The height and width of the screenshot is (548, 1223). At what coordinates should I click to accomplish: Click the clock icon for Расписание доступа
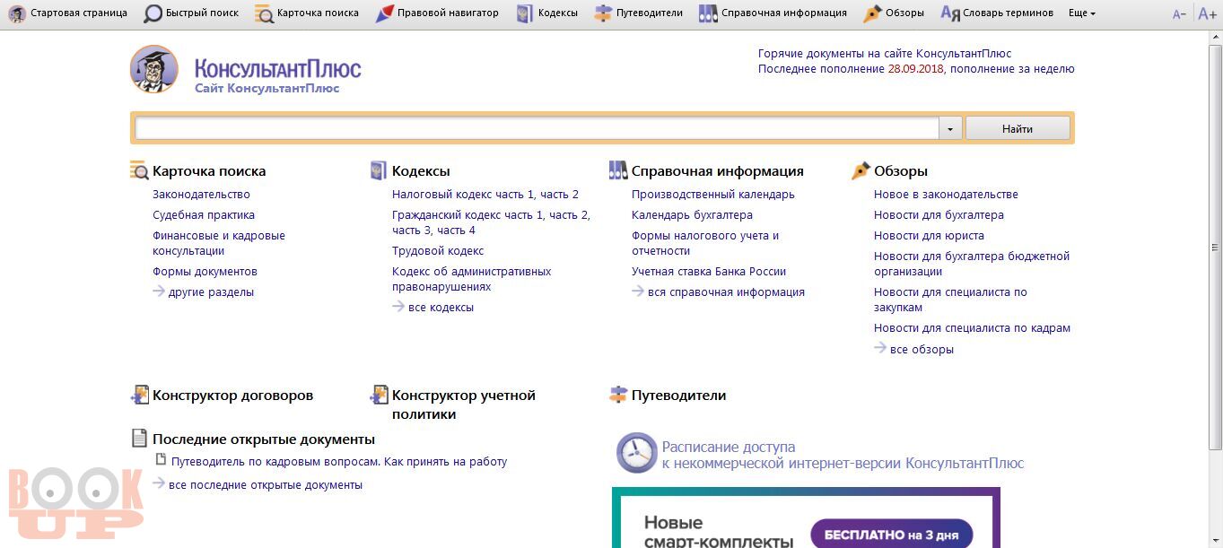click(636, 454)
